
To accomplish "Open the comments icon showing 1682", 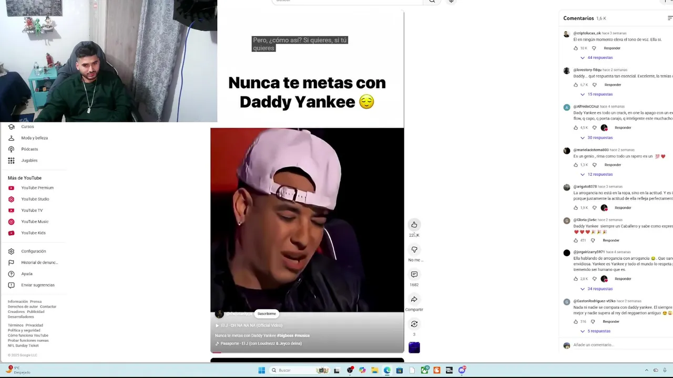I will [x=414, y=274].
